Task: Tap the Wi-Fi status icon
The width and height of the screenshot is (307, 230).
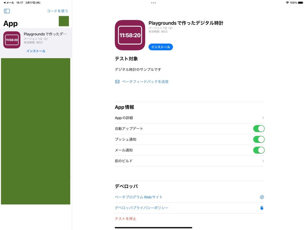Action: coord(287,3)
